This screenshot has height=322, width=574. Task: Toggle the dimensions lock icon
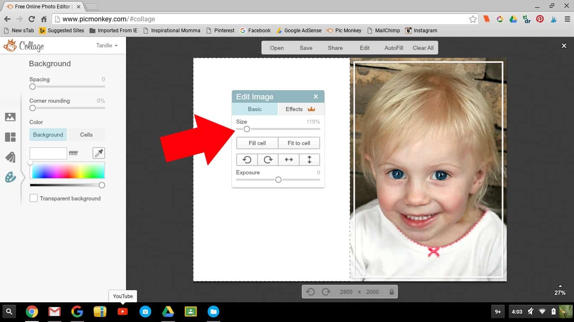(392, 292)
